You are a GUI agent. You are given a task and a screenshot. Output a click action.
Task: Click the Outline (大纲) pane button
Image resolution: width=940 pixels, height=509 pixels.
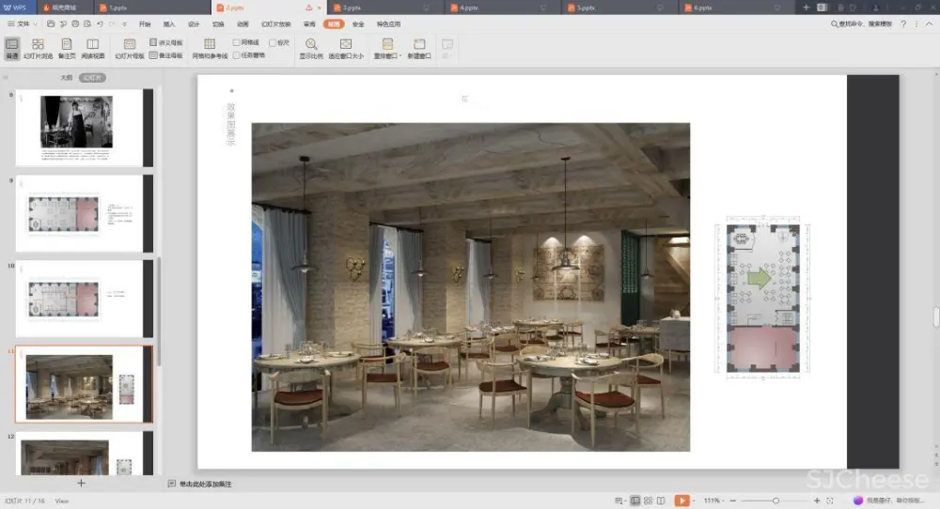(66, 78)
